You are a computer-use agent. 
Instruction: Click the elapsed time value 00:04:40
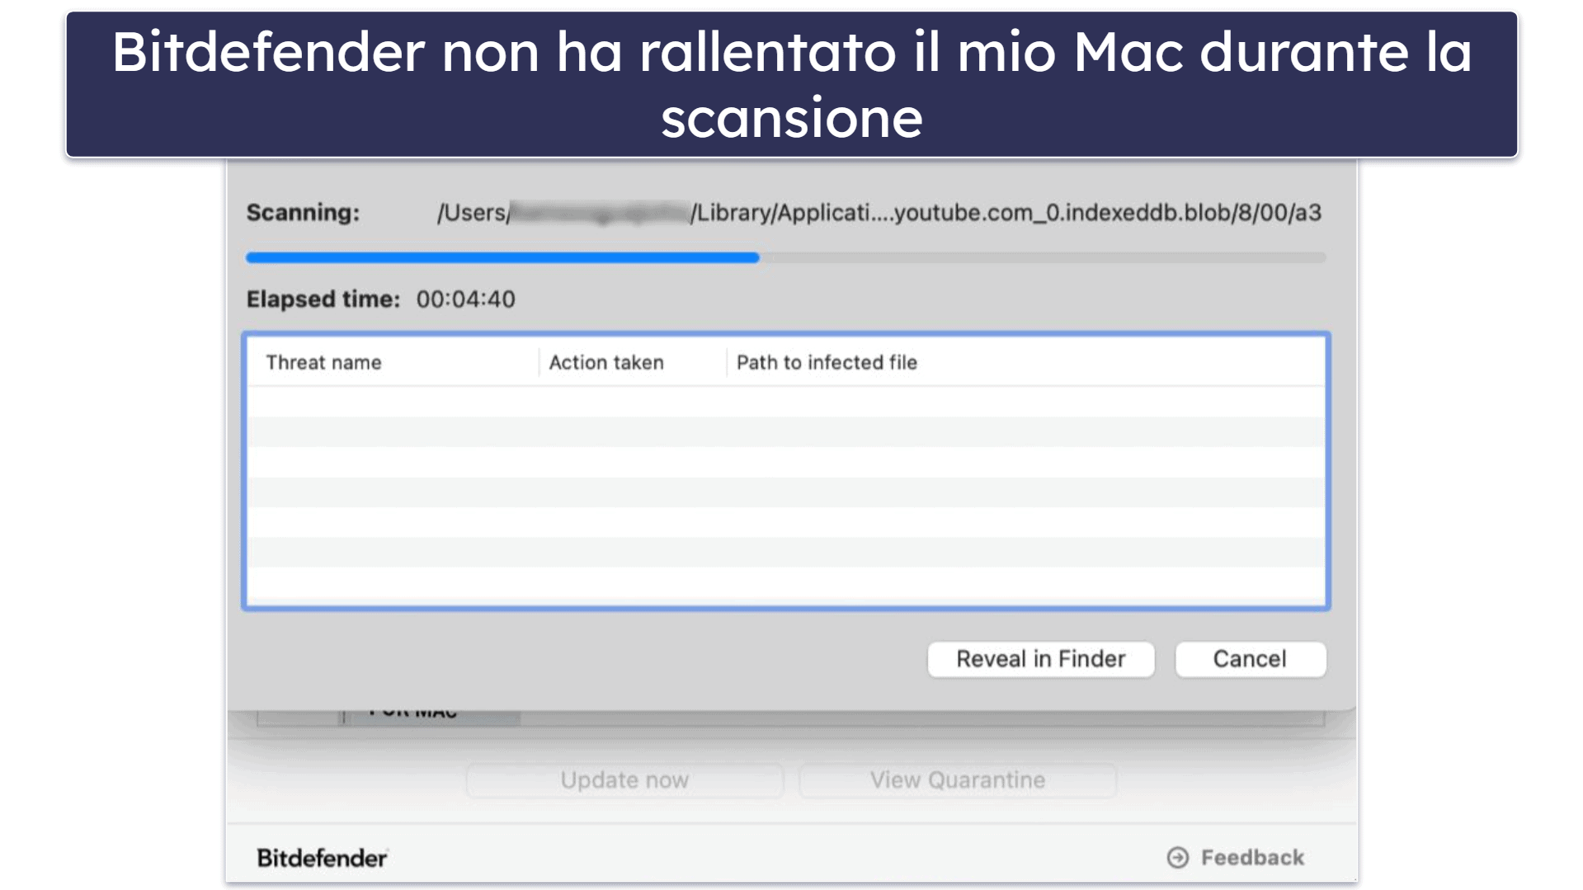click(465, 299)
